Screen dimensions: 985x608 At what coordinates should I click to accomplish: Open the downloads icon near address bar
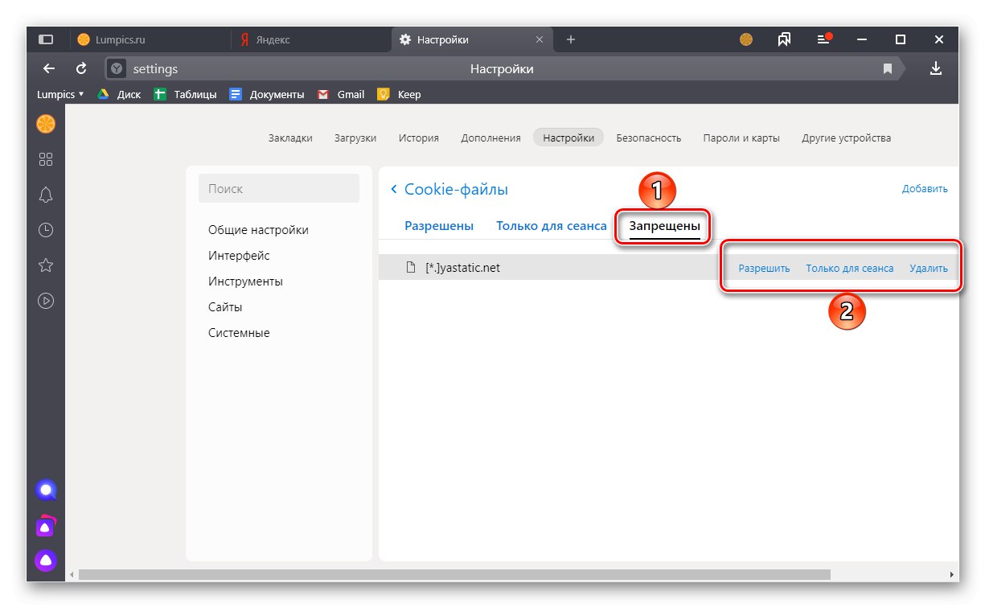936,68
